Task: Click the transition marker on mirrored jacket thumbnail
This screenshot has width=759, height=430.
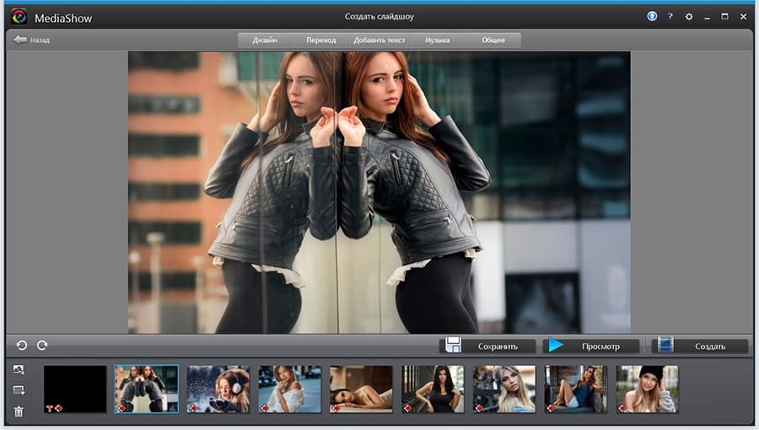Action: coord(121,409)
